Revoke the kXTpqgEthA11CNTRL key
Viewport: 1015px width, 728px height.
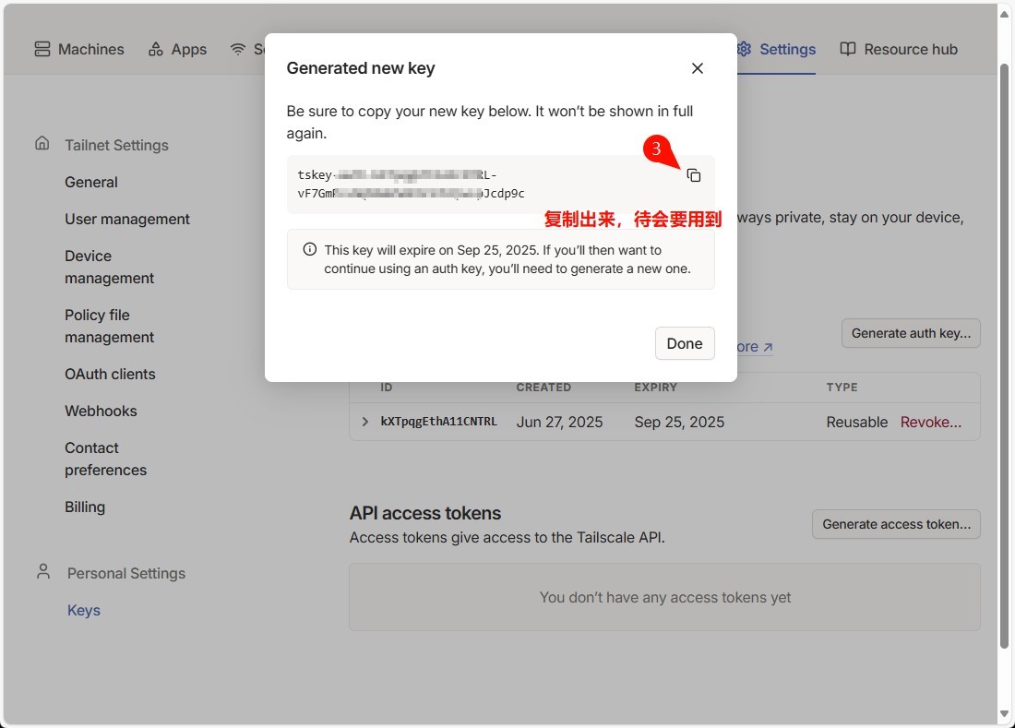coord(931,422)
